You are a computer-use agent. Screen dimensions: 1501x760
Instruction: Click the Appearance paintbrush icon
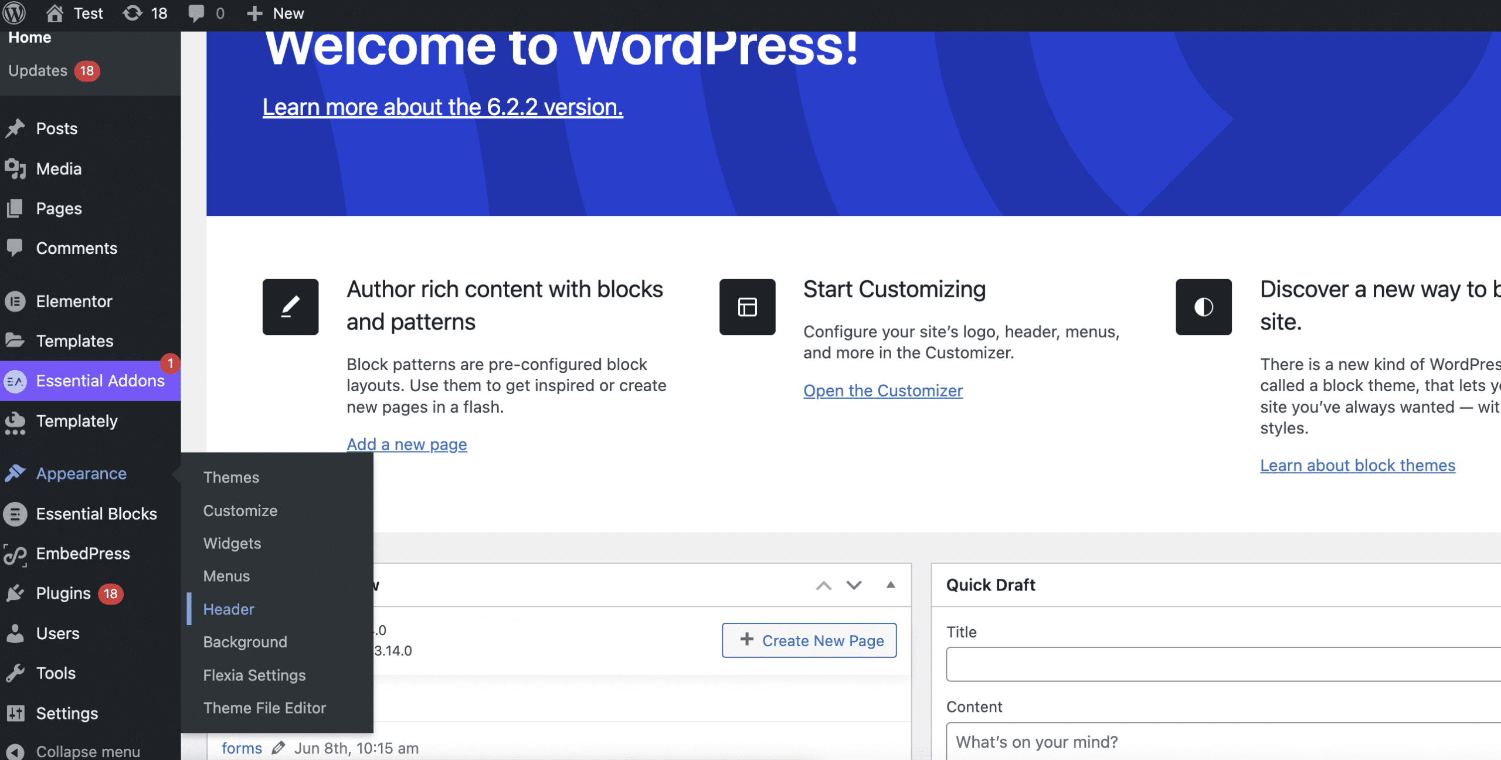click(x=15, y=473)
